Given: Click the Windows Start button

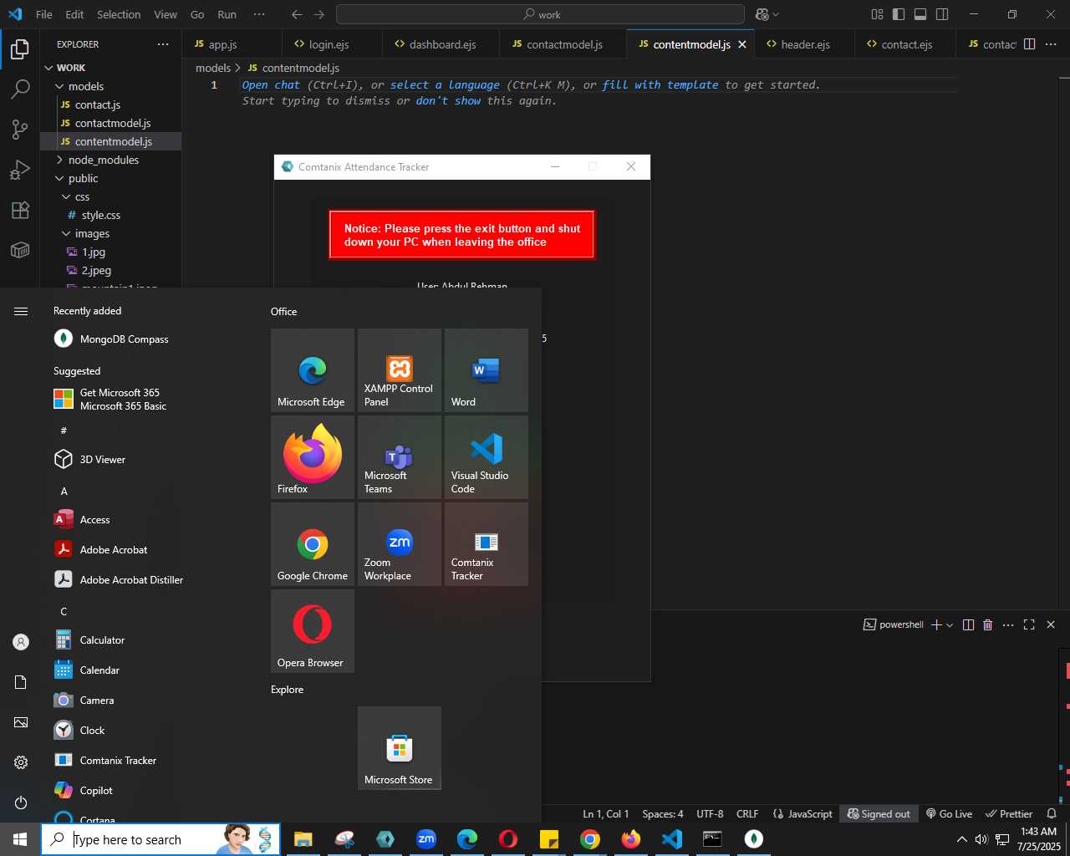Looking at the screenshot, I should (20, 839).
